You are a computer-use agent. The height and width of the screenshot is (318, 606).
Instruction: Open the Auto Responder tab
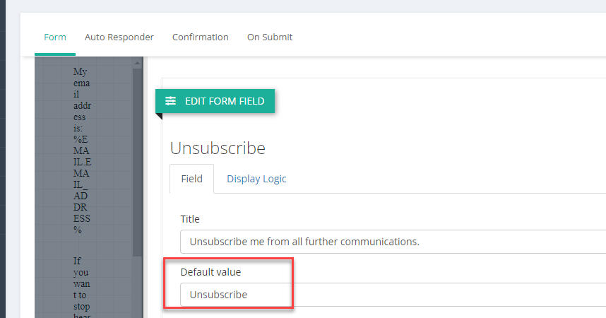(x=119, y=37)
